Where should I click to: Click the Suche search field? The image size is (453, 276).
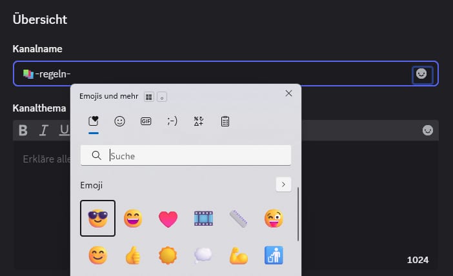pos(186,155)
